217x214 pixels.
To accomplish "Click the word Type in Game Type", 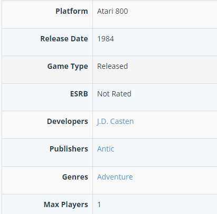I will click(x=79, y=66).
